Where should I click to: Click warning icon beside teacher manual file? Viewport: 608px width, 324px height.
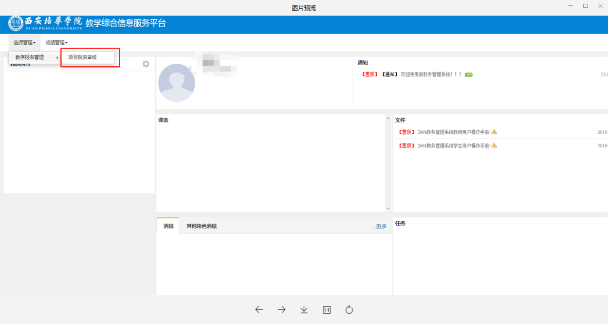(494, 132)
